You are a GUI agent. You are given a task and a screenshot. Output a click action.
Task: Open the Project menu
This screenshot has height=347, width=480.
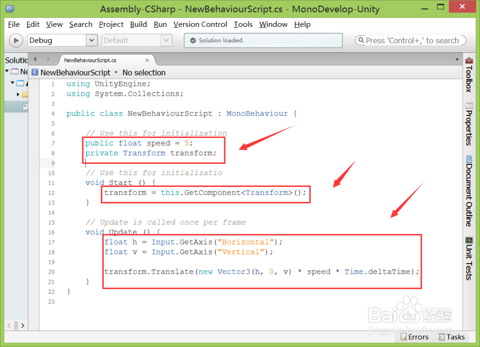111,24
